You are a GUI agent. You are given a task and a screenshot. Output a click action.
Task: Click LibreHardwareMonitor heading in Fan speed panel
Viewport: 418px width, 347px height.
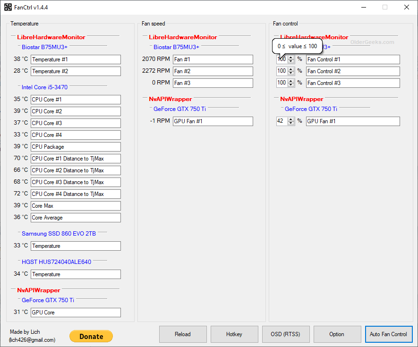pyautogui.click(x=183, y=37)
